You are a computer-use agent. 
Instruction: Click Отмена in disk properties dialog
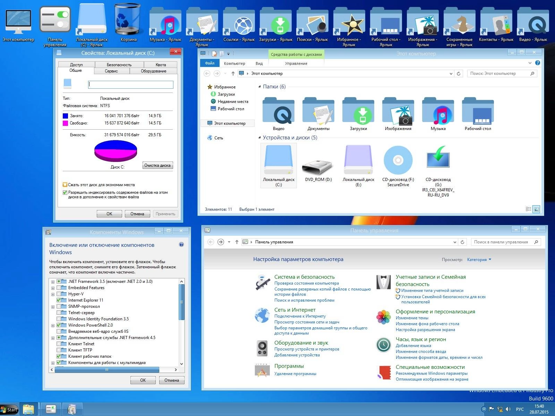[137, 214]
